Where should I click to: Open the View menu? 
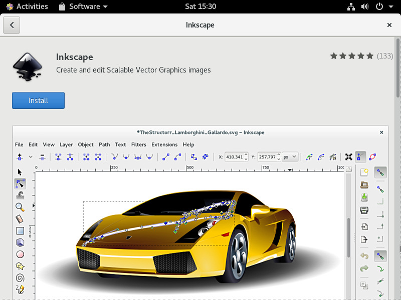pos(49,144)
